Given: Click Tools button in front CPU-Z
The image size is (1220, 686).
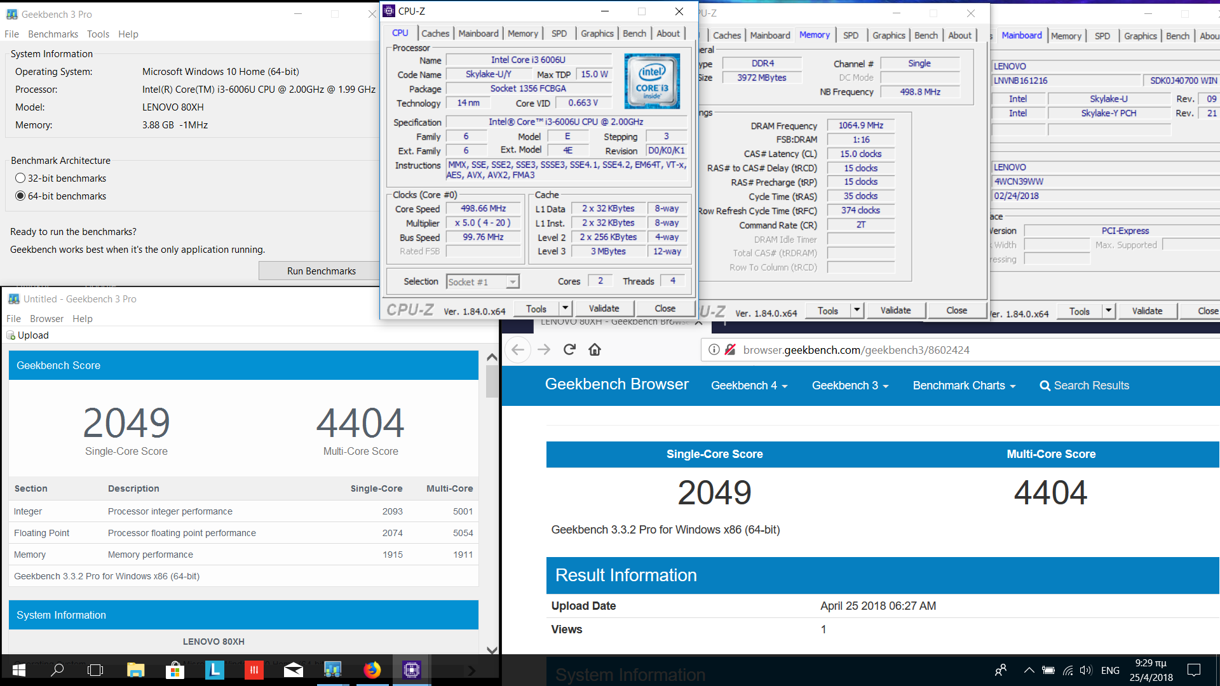Looking at the screenshot, I should tap(536, 308).
